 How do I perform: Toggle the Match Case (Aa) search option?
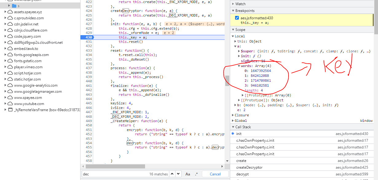188,174
